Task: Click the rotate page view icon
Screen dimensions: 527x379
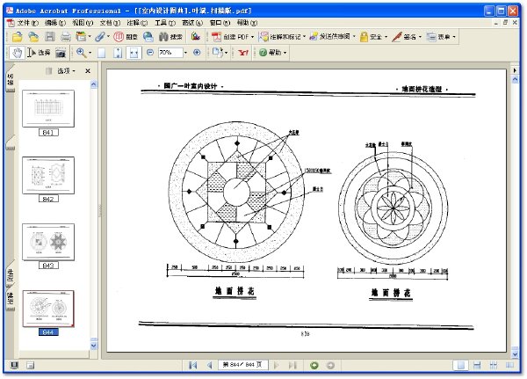Action: tap(218, 53)
